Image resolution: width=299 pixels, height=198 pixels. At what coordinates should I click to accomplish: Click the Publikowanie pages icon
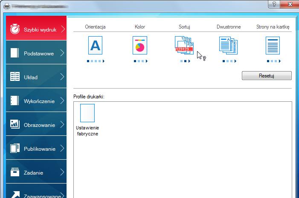[x=15, y=148]
